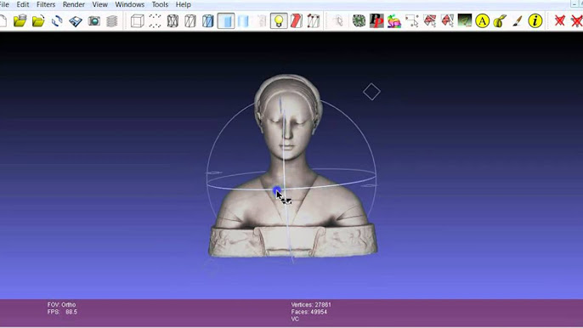Image resolution: width=583 pixels, height=328 pixels.
Task: Click the green textured mesh tool icon
Action: pos(359,21)
